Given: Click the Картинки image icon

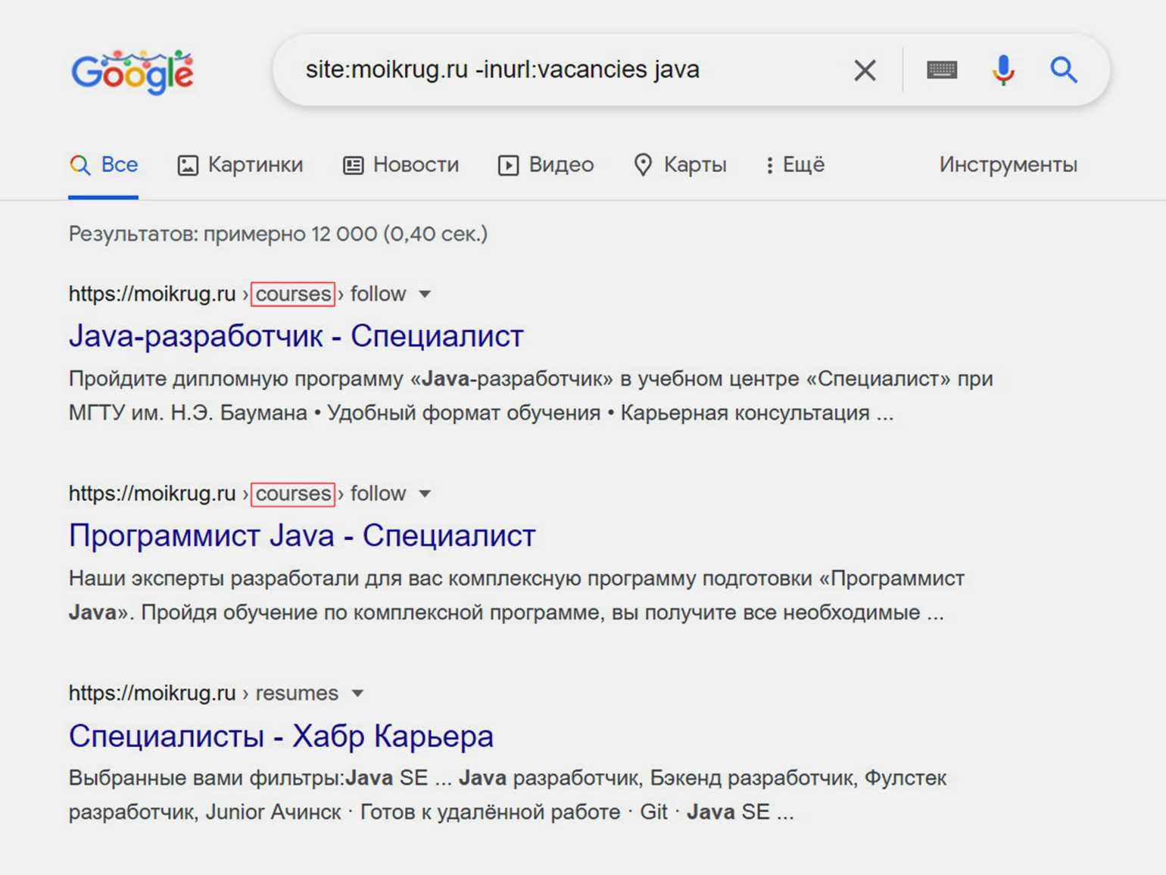Looking at the screenshot, I should [188, 165].
